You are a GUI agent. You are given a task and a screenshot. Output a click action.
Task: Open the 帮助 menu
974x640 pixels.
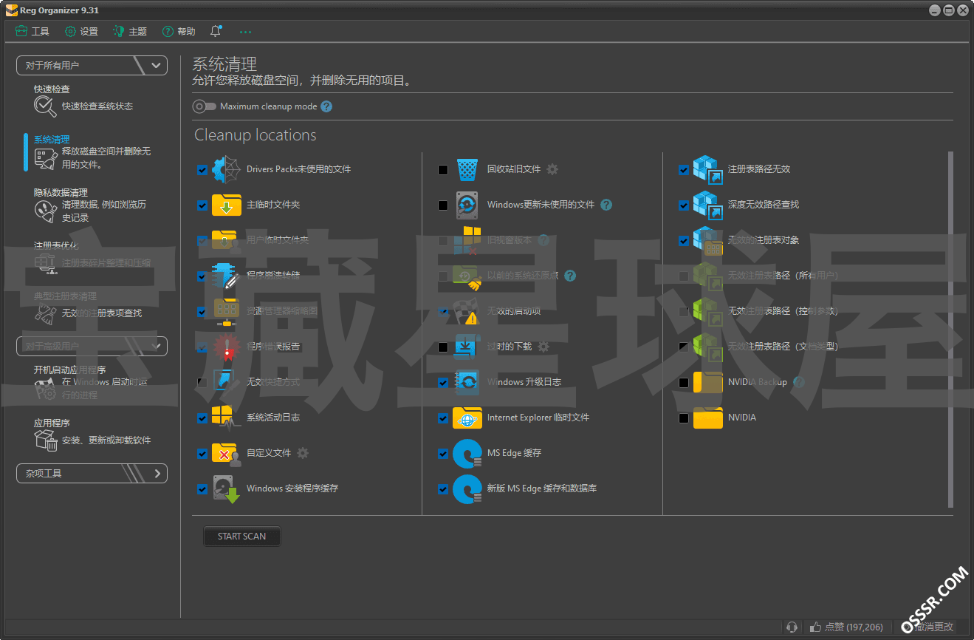point(179,32)
